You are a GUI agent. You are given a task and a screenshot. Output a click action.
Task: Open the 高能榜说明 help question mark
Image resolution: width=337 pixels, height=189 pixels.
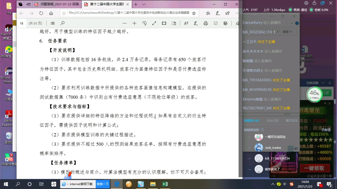tap(262, 130)
